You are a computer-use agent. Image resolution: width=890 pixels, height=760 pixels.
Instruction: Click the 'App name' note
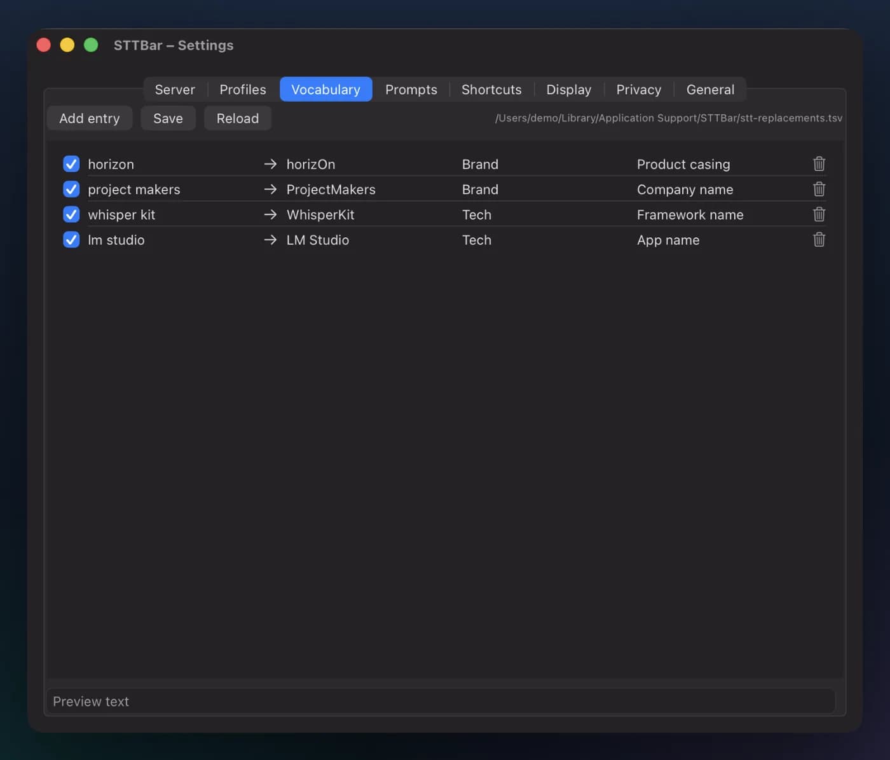668,240
